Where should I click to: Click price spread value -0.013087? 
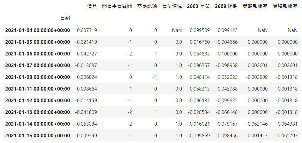click(x=86, y=65)
